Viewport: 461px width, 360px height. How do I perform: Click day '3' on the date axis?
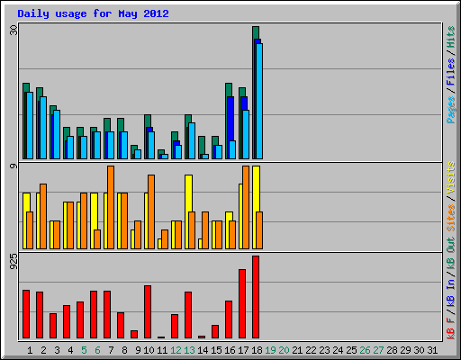click(x=57, y=350)
